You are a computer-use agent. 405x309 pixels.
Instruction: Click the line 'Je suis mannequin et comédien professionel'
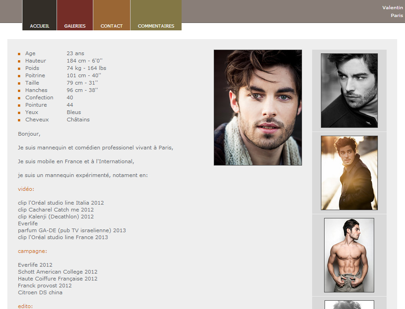96,148
